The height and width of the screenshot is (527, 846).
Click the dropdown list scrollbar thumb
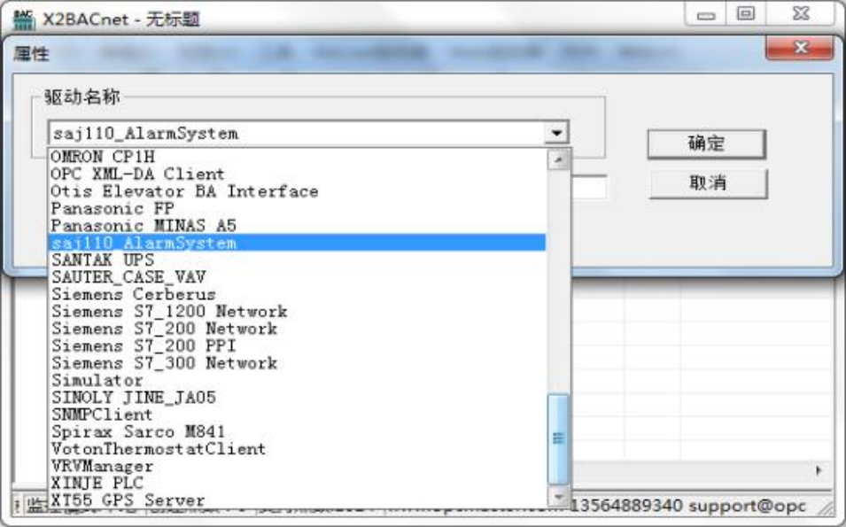558,439
